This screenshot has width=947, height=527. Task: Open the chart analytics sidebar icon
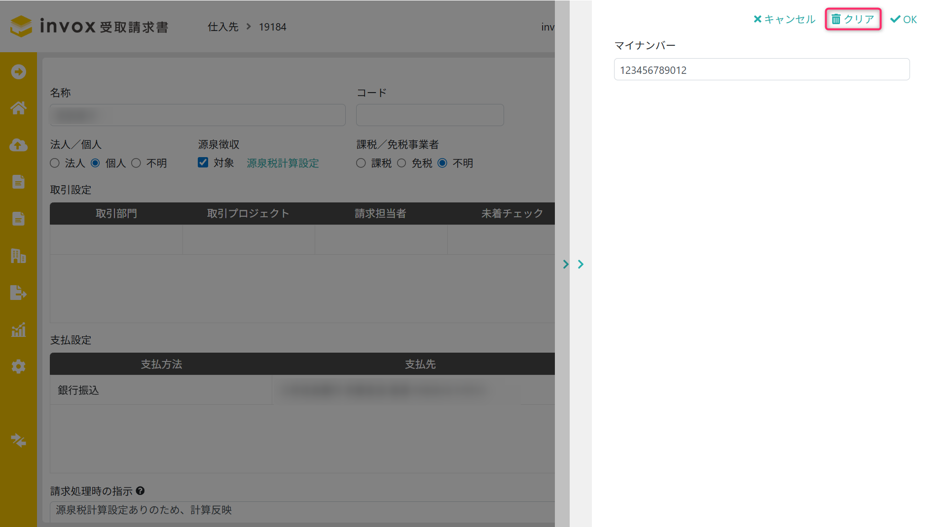pyautogui.click(x=18, y=329)
